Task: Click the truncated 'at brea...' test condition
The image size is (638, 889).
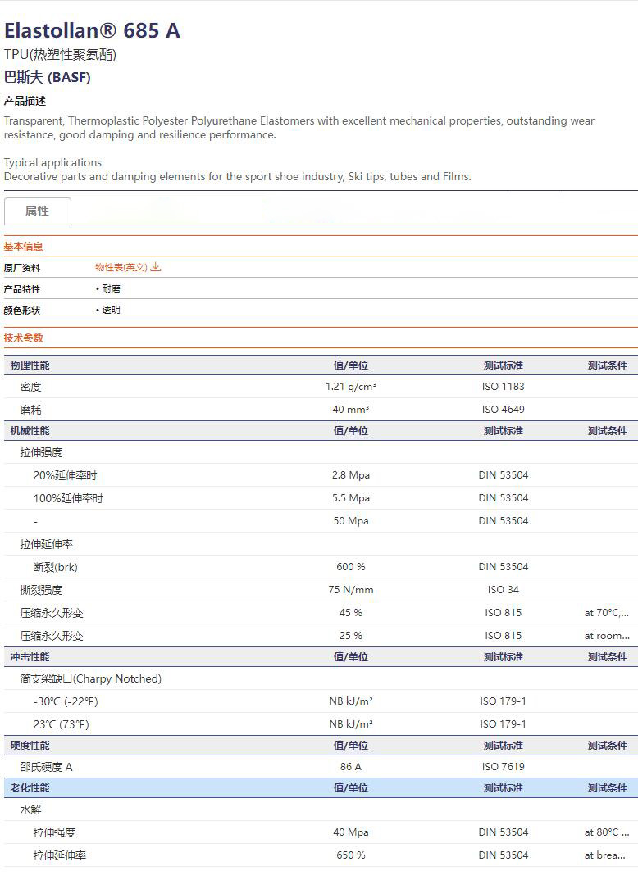Action: 605,855
